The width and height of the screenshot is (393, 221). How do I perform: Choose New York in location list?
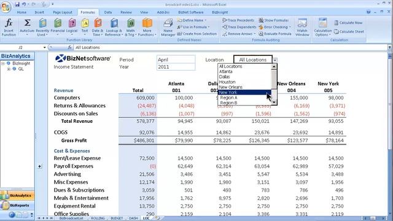click(244, 93)
